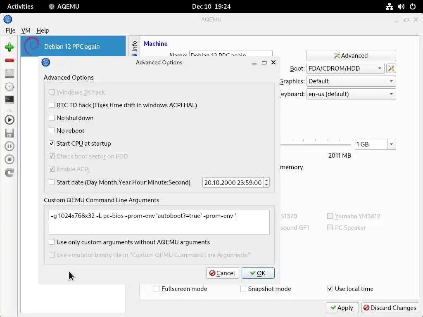Click the red minus delete VM icon
The height and width of the screenshot is (317, 423).
pos(10,60)
